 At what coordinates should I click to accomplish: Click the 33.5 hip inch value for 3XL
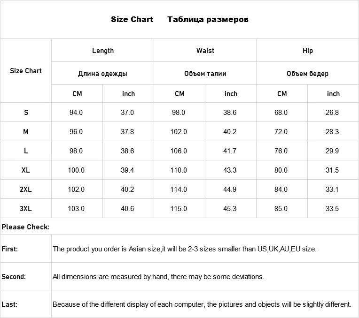coord(332,209)
